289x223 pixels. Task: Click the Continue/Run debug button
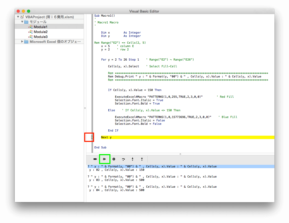[x=104, y=159]
